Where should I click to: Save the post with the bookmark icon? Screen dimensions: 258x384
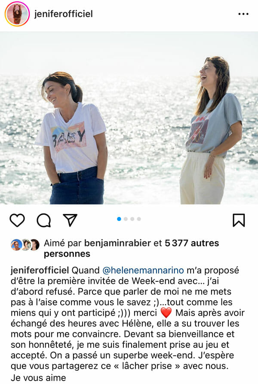coord(239,220)
